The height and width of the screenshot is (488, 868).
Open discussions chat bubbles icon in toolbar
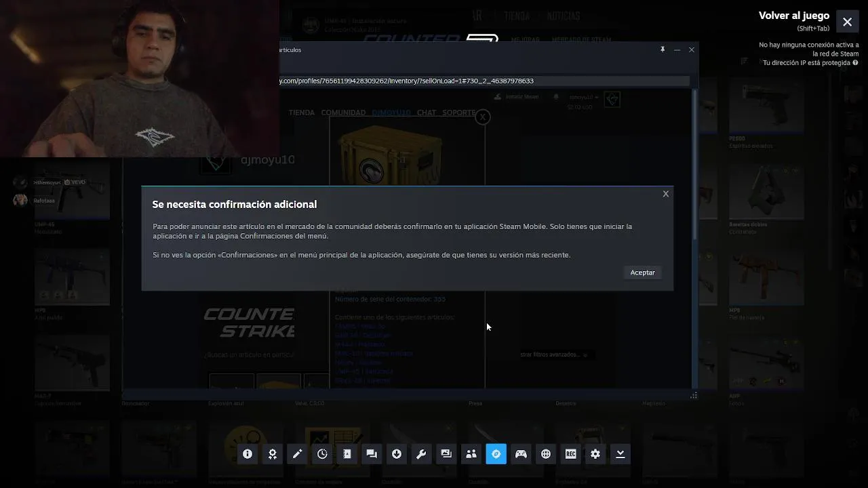click(x=372, y=454)
